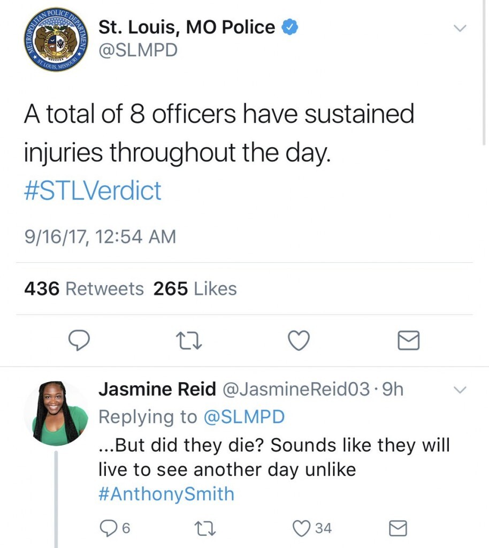Reply to Jasmine Reid's tweet
Screen dimensions: 489x548
pos(109,528)
